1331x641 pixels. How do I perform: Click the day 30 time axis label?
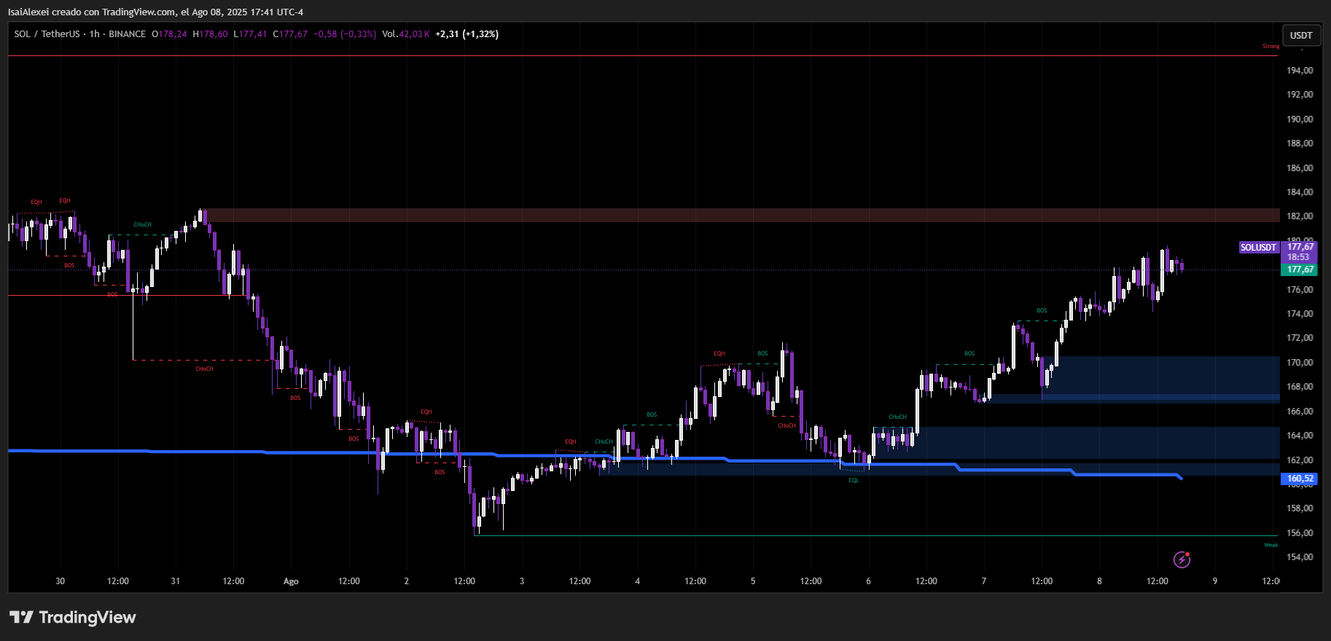coord(60,581)
